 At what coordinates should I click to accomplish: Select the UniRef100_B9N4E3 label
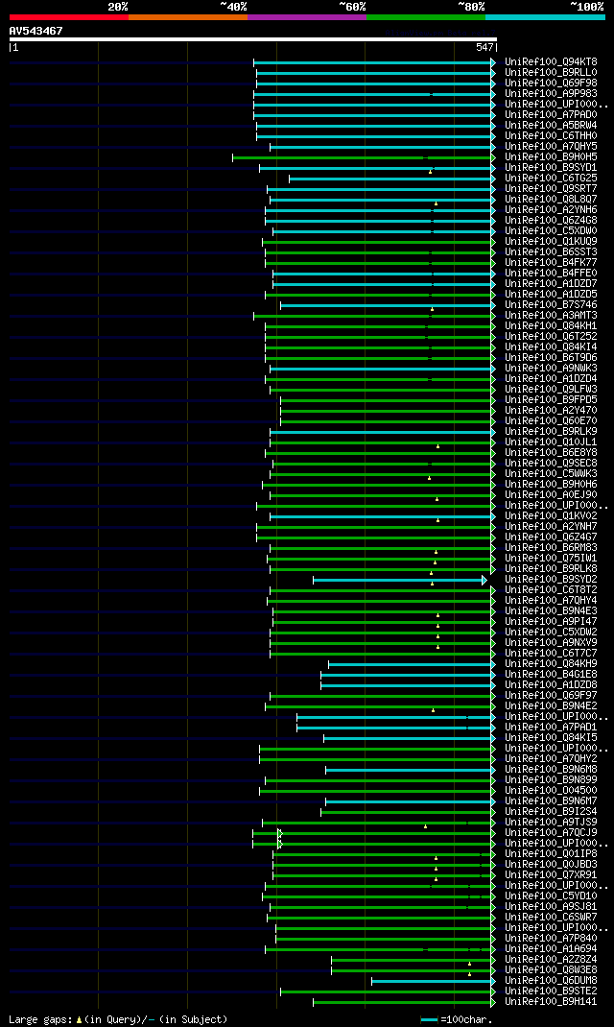[x=551, y=611]
